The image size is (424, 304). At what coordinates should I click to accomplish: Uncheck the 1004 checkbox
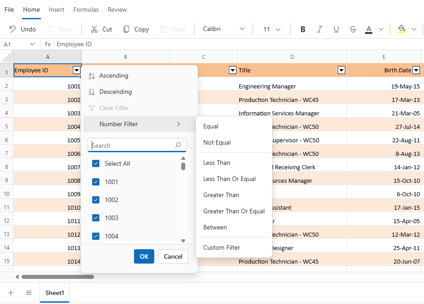click(x=96, y=236)
